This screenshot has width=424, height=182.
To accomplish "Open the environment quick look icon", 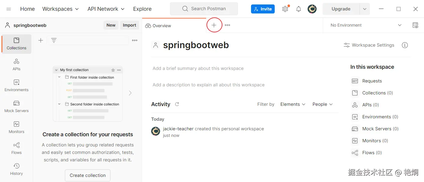I will pyautogui.click(x=415, y=25).
